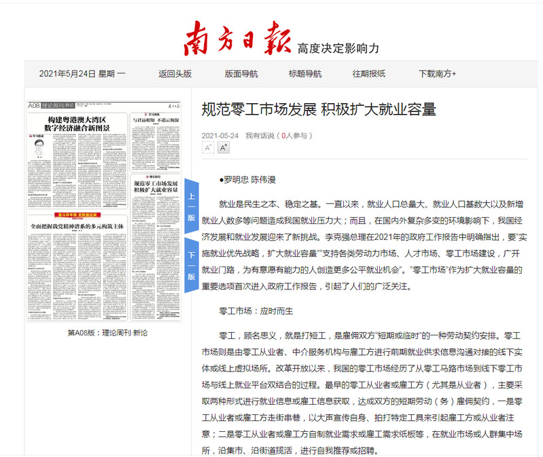Click the 第A08版 page caption

107,333
